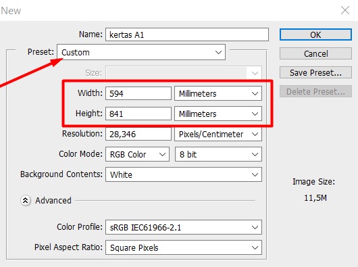Click the Image Size value 11,5M
The image size is (358, 267).
pyautogui.click(x=315, y=198)
